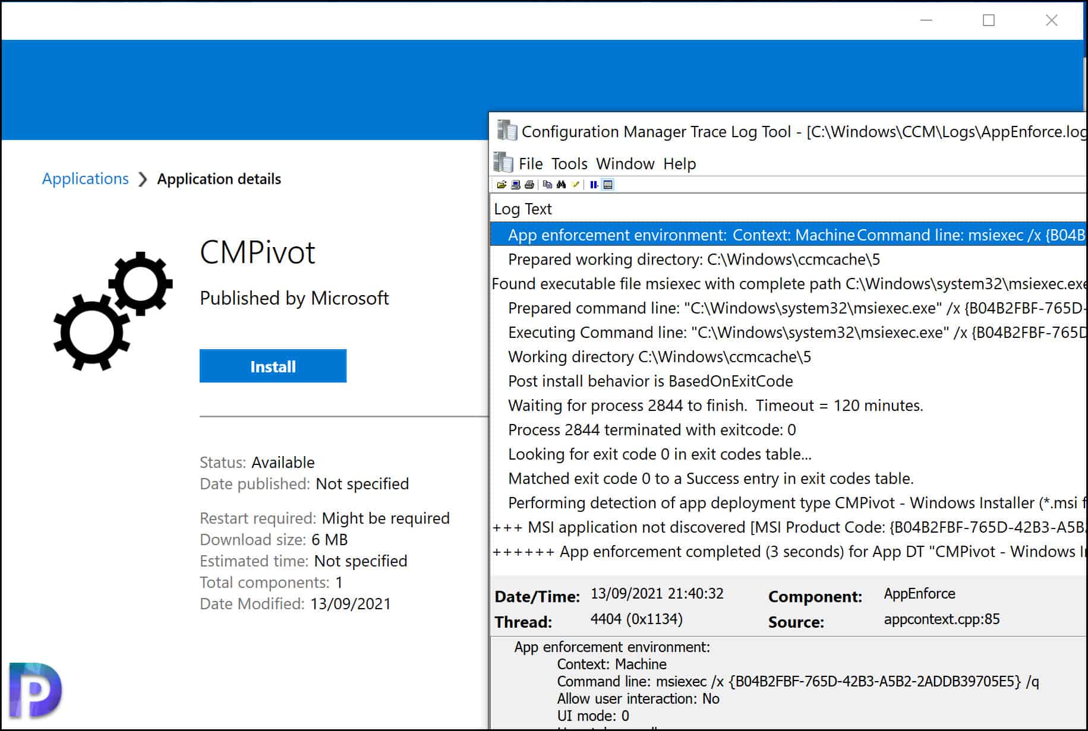Click the CMPivot gears application icon
Image resolution: width=1088 pixels, height=731 pixels.
[113, 311]
